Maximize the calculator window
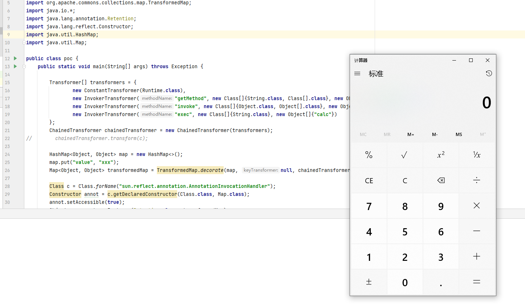 pyautogui.click(x=471, y=60)
